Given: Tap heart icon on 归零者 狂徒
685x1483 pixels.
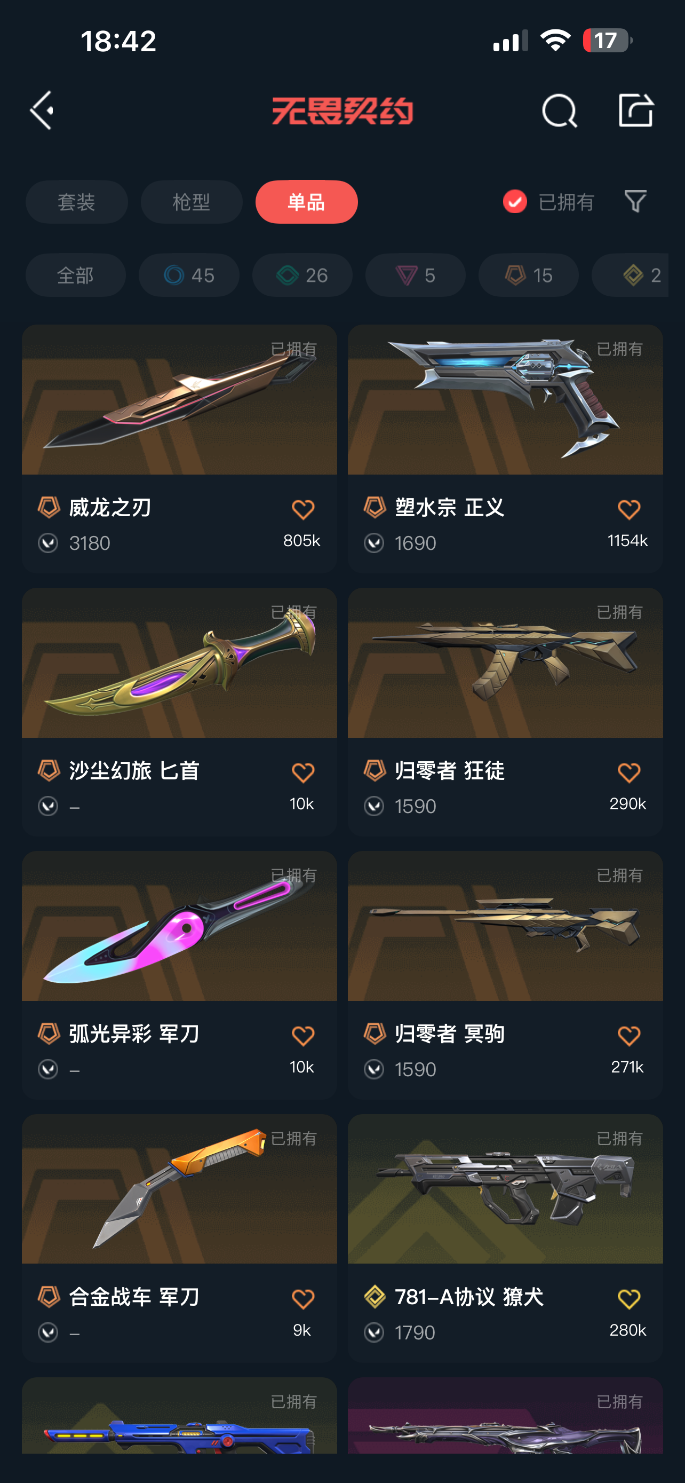Looking at the screenshot, I should coord(628,772).
